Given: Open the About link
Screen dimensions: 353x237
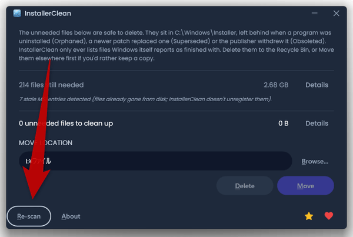Looking at the screenshot, I should coord(71,216).
